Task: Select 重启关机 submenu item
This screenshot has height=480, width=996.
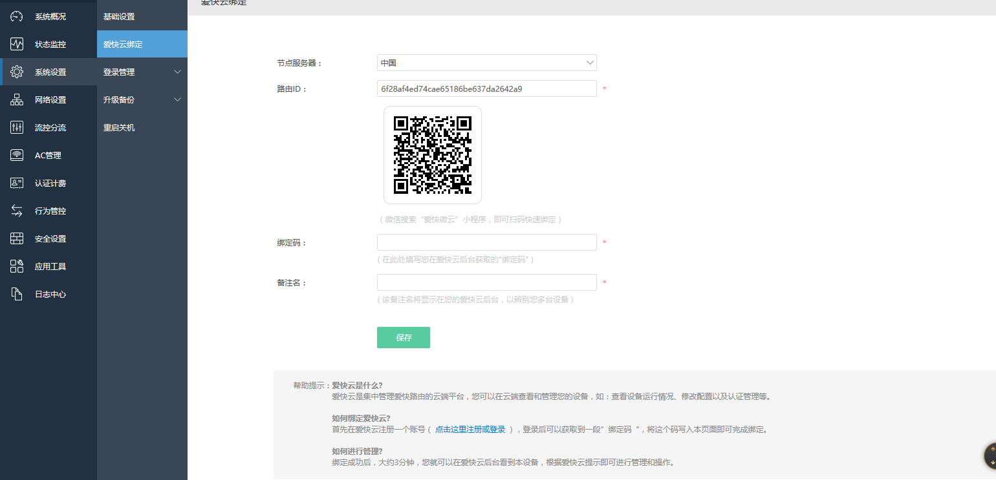Action: tap(142, 128)
